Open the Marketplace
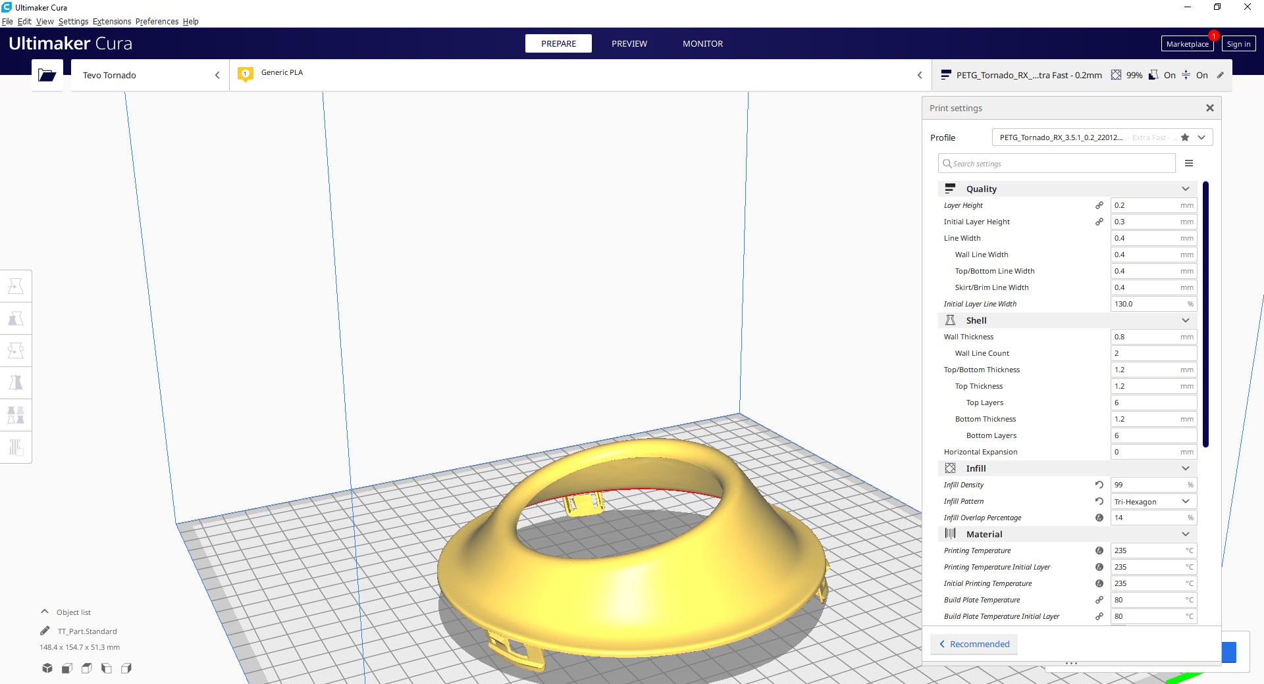 [x=1187, y=44]
